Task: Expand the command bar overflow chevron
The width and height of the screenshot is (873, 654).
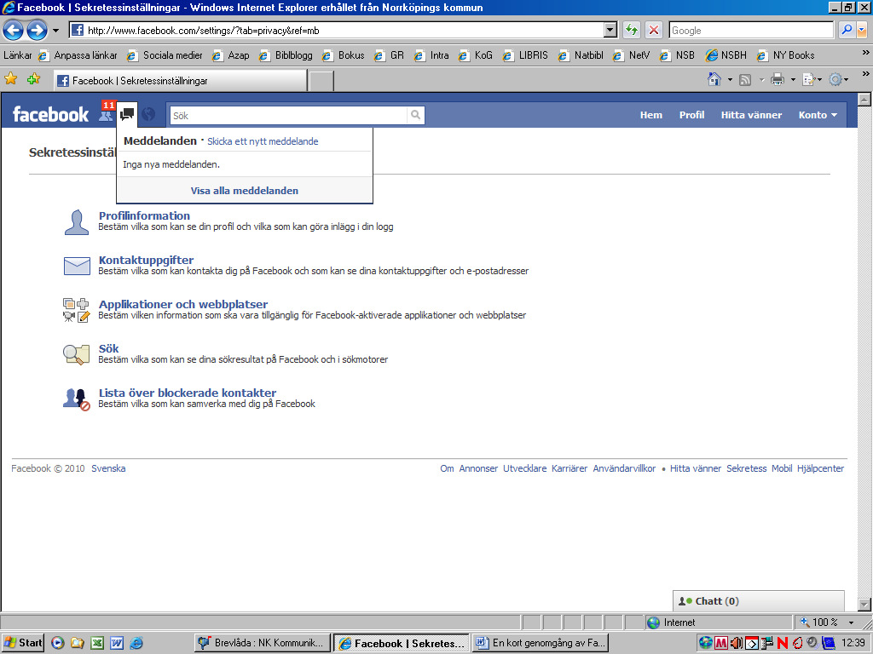Action: pos(865,73)
